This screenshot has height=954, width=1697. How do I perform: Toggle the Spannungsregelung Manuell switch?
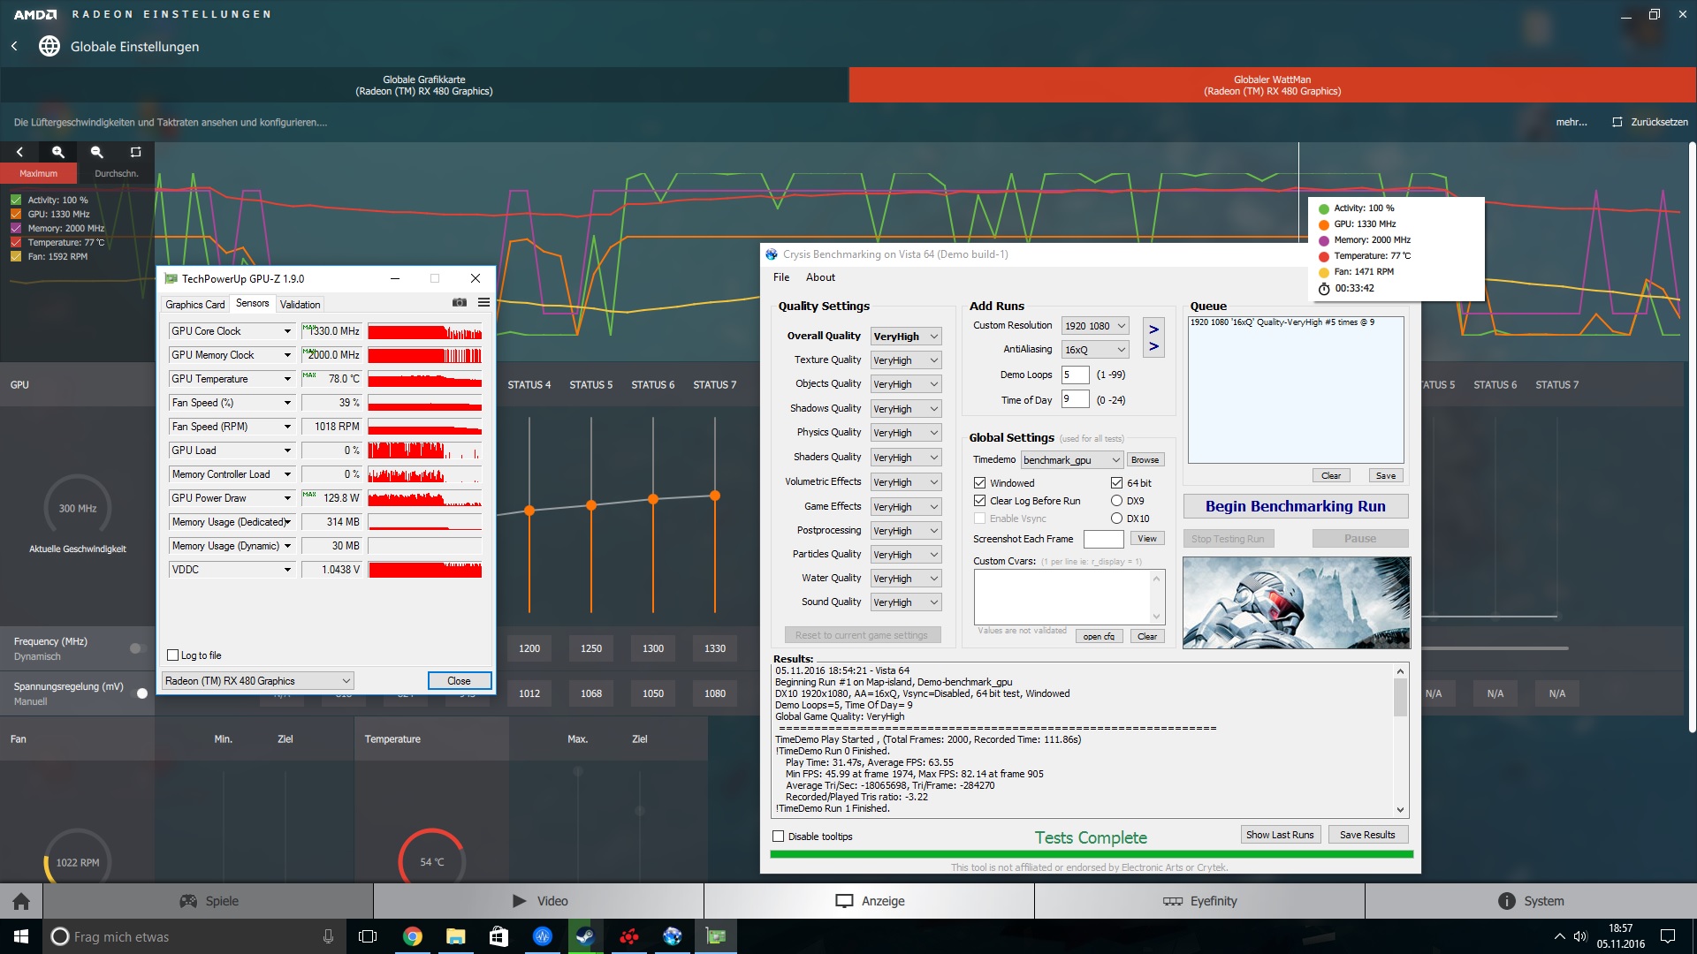click(x=139, y=693)
